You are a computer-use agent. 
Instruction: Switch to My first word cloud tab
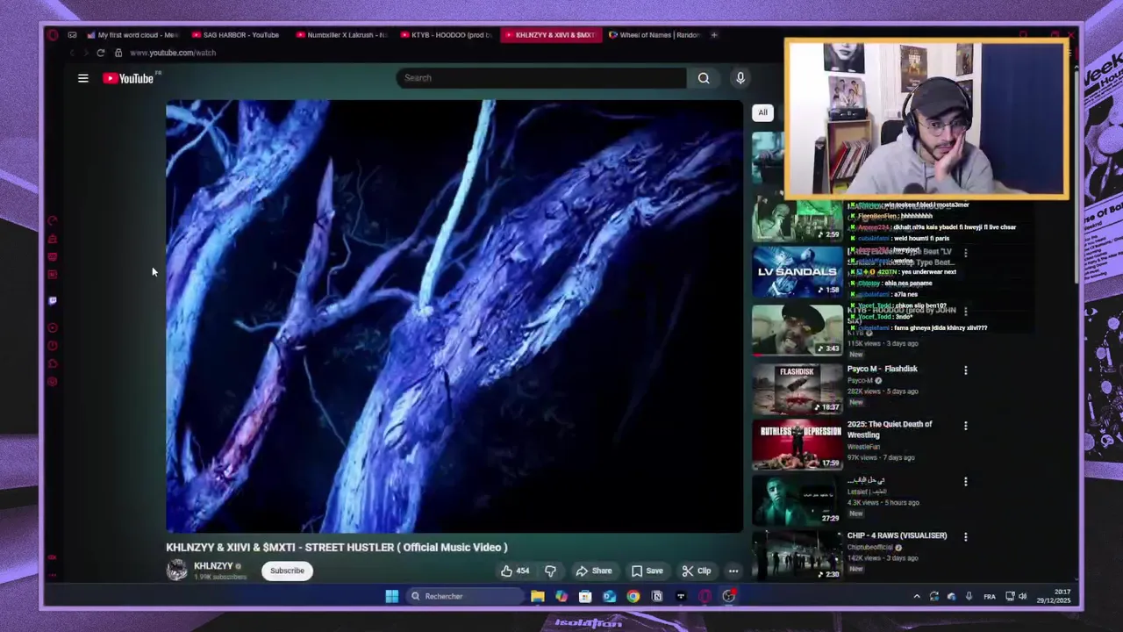pos(132,35)
